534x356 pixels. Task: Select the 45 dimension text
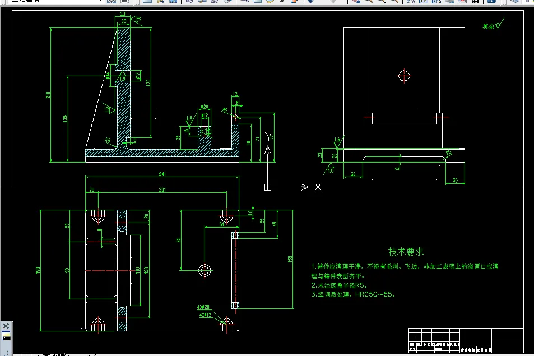click(x=274, y=224)
